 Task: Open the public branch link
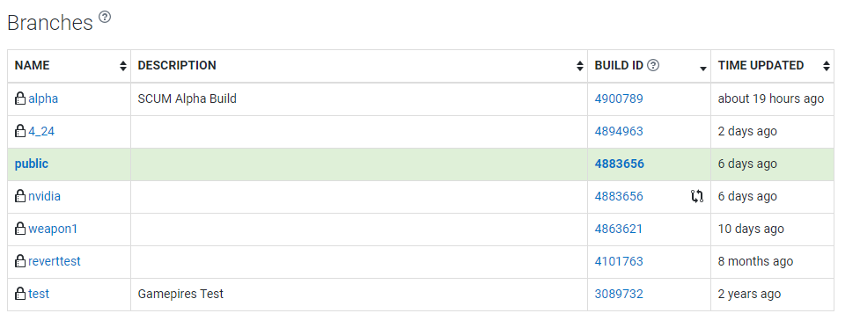pos(32,164)
